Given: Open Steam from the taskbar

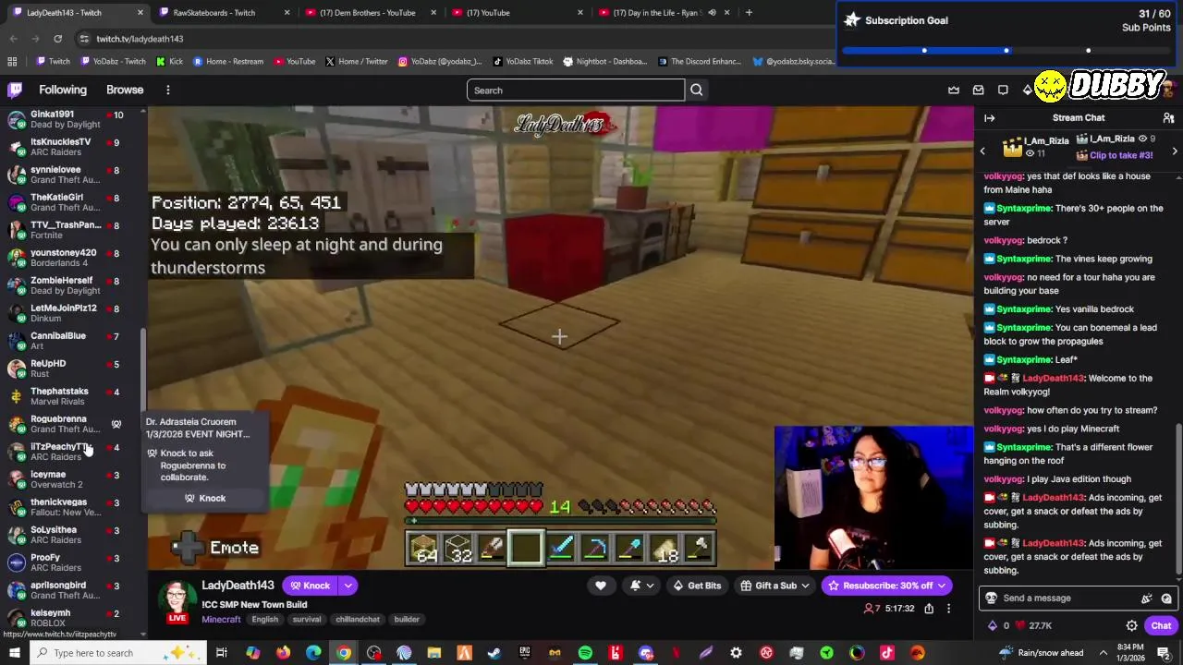Looking at the screenshot, I should (494, 653).
